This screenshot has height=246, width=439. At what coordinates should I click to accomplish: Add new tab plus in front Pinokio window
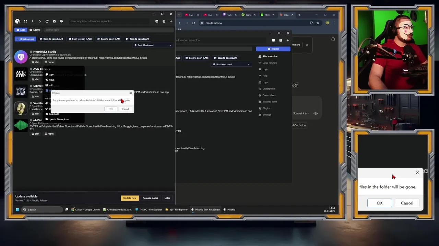point(171,21)
